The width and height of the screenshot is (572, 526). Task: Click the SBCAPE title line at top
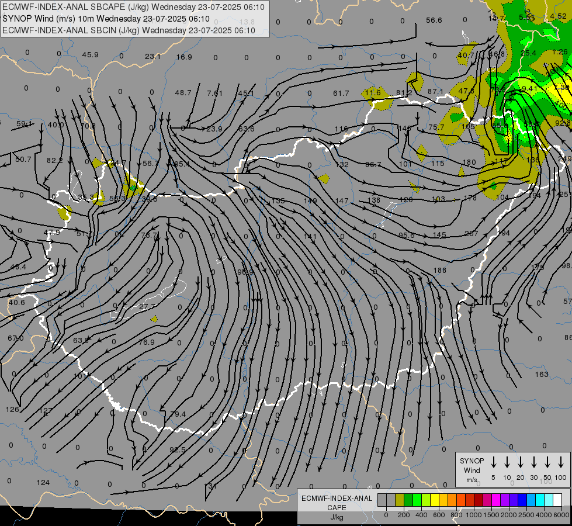tap(133, 7)
